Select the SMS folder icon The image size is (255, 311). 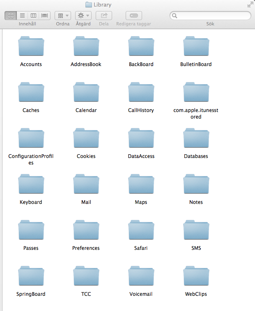click(196, 230)
